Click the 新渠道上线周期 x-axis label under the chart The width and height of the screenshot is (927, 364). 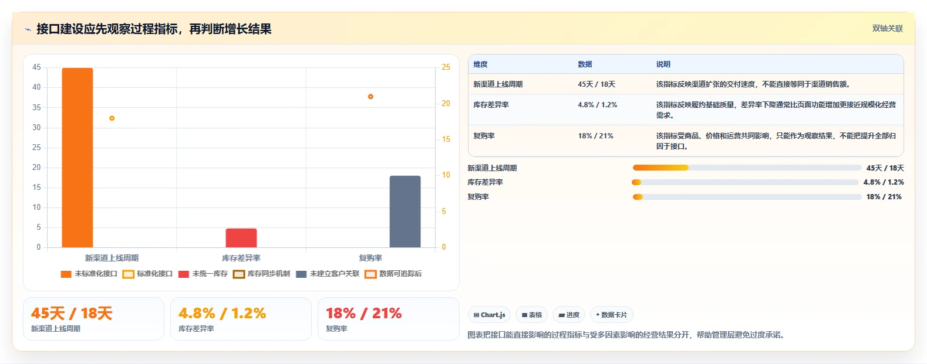point(112,258)
